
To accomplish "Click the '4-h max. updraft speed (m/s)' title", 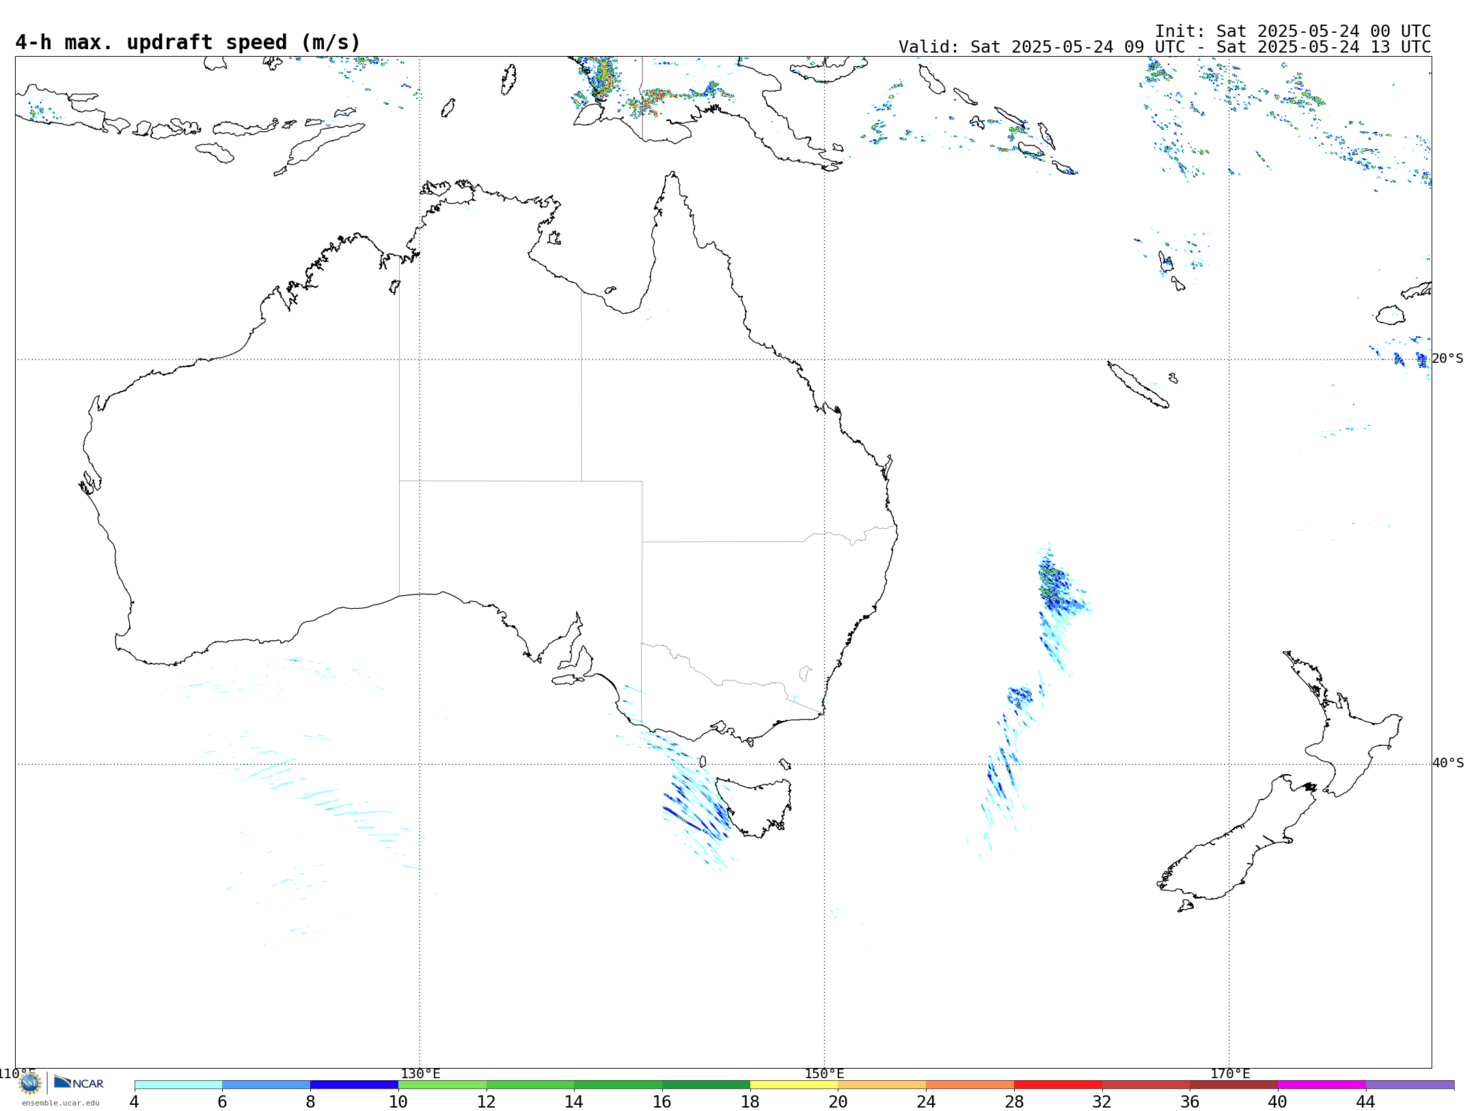I will tap(188, 42).
